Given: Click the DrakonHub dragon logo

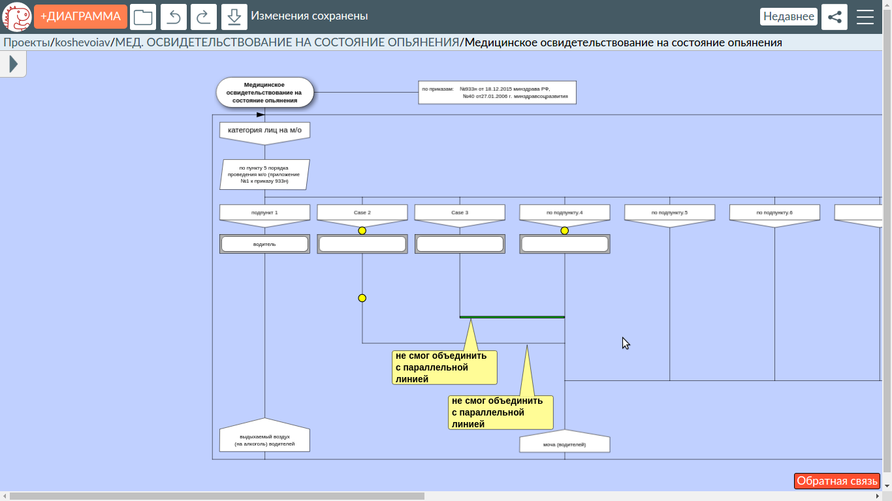Looking at the screenshot, I should (x=16, y=17).
